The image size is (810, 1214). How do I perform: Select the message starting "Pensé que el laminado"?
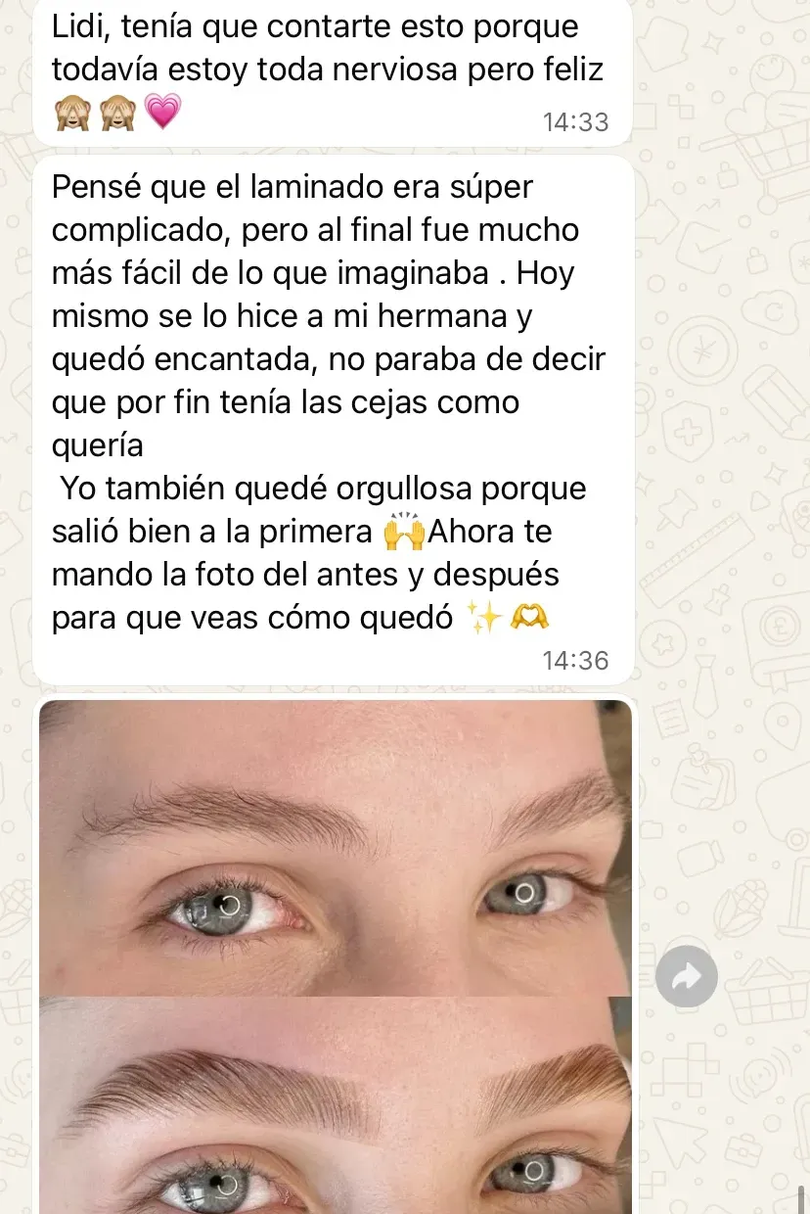click(x=333, y=420)
